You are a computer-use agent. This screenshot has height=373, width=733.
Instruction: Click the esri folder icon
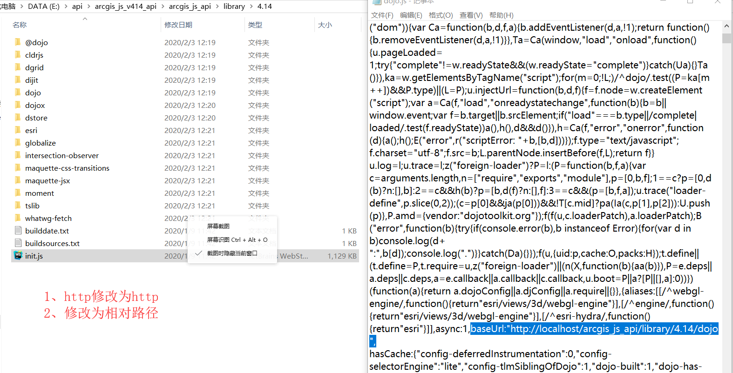point(18,130)
